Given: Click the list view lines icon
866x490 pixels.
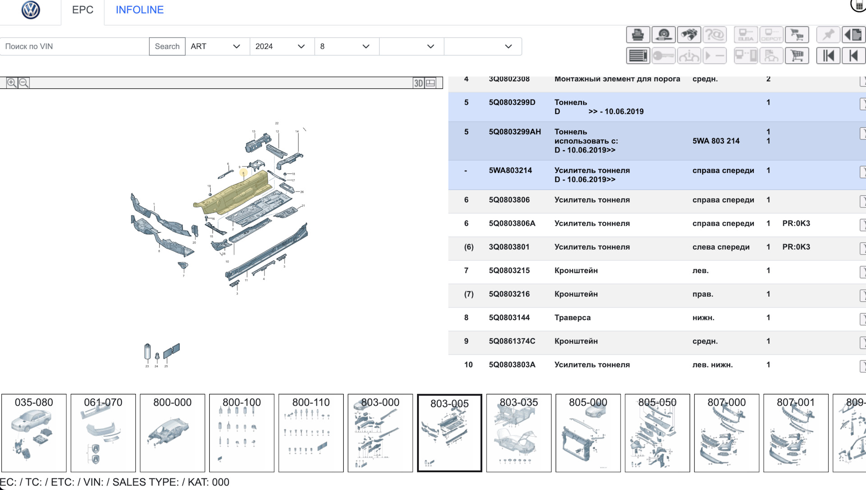Looking at the screenshot, I should click(x=638, y=56).
